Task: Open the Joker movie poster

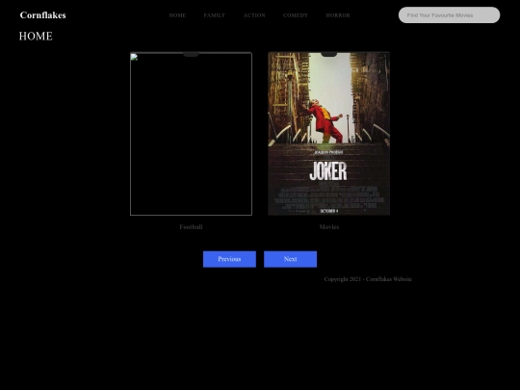Action: pos(329,134)
